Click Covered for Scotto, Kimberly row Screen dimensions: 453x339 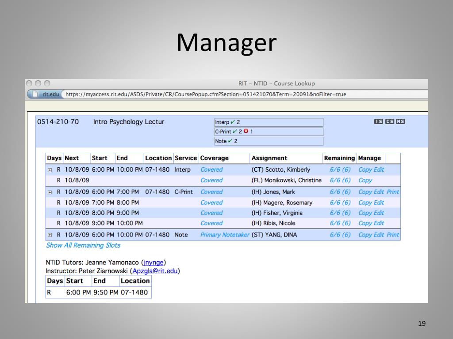pos(211,170)
